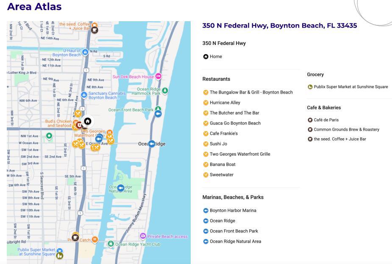Click the Ocean Front Beach Park map marker
Image resolution: width=392 pixels, height=264 pixels.
pos(158,113)
